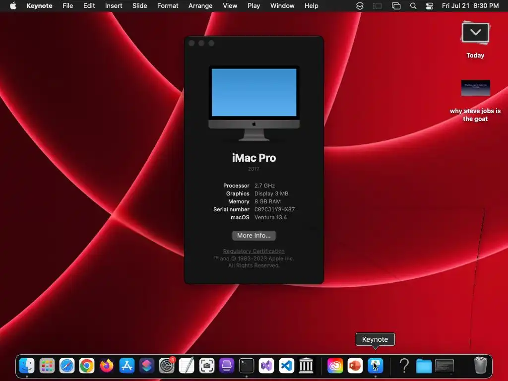Launch Google Chrome from the Dock
Viewport: 508px width, 381px height.
87,366
